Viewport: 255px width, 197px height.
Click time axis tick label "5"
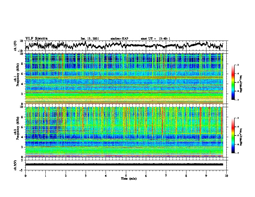point(126,176)
